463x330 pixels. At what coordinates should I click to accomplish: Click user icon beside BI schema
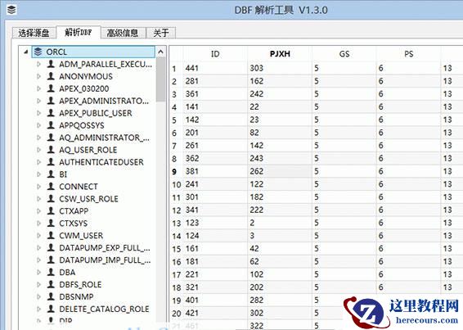tap(51, 174)
